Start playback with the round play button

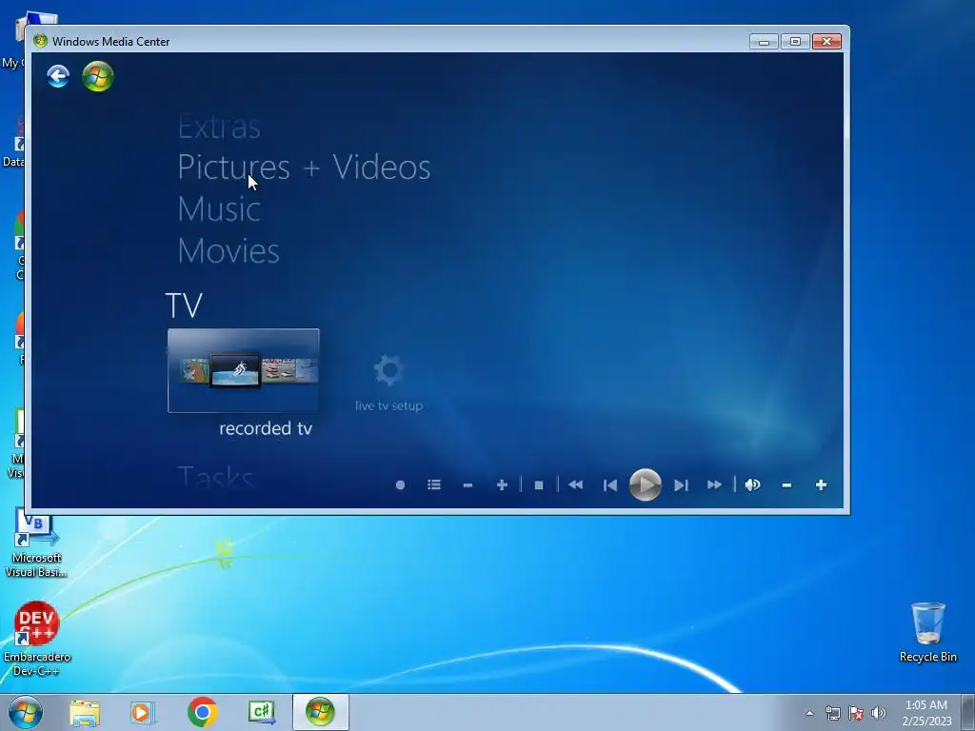pyautogui.click(x=645, y=484)
